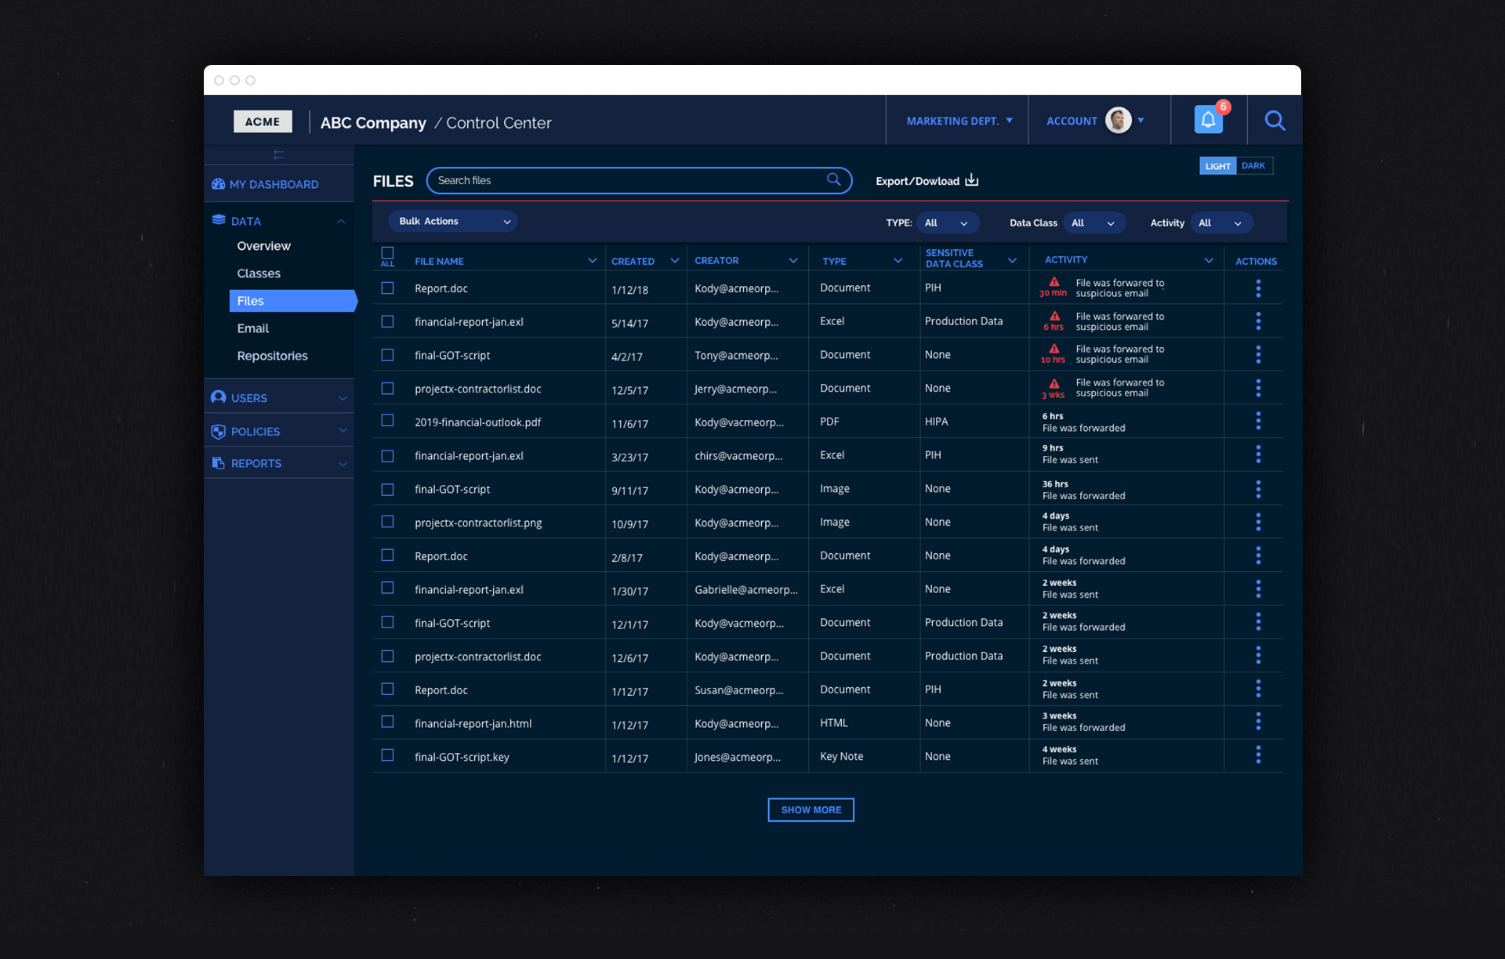Select the Files item in sidebar
This screenshot has height=959, width=1505.
[x=292, y=301]
